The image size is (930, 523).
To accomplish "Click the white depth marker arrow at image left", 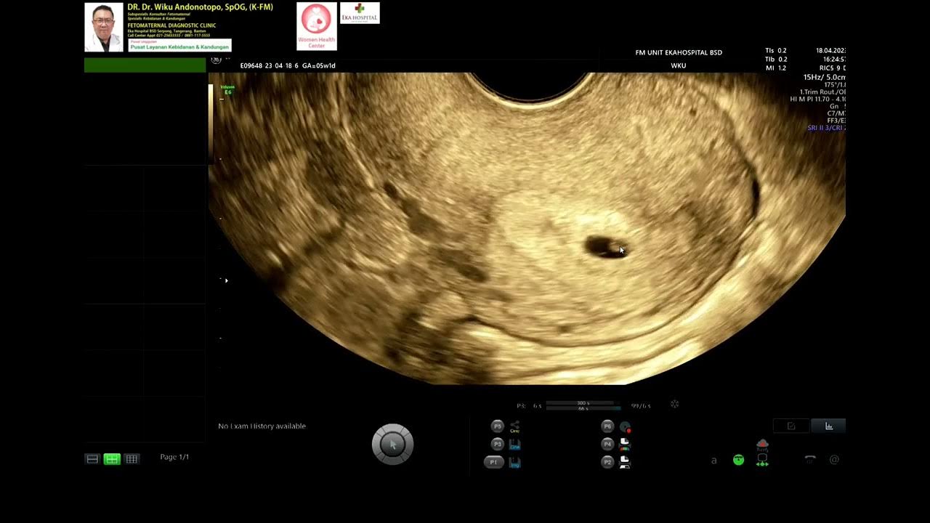I will coord(226,280).
